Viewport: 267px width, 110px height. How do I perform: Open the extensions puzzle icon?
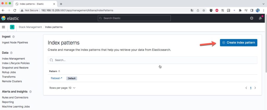point(240,10)
